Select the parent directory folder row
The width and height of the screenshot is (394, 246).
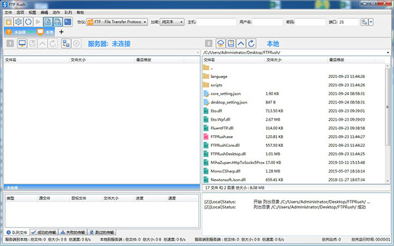(294, 68)
